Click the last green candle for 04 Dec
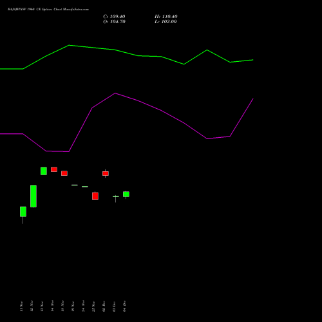322x322 pixels. (x=126, y=194)
